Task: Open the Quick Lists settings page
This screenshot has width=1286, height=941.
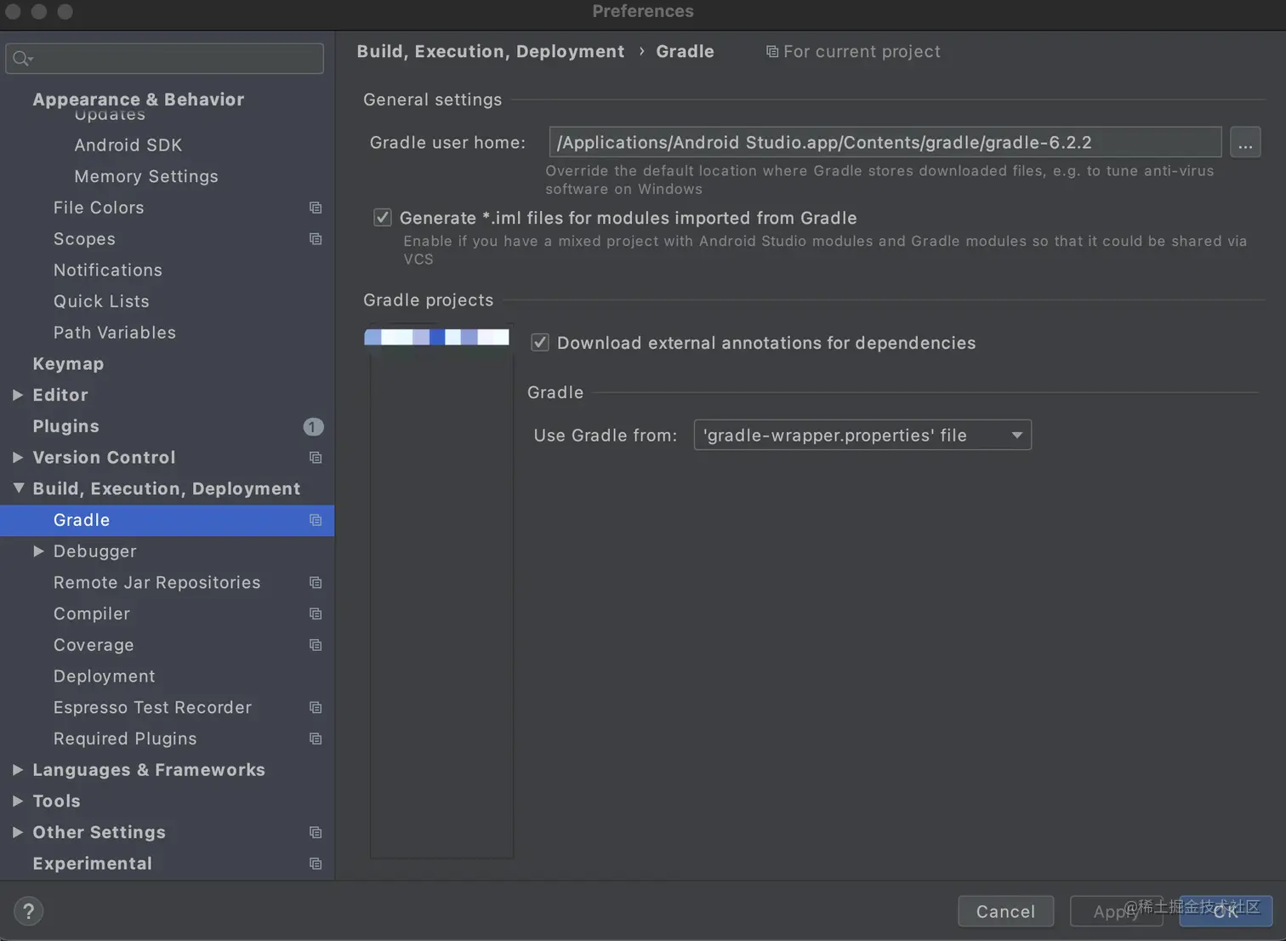Action: tap(101, 301)
